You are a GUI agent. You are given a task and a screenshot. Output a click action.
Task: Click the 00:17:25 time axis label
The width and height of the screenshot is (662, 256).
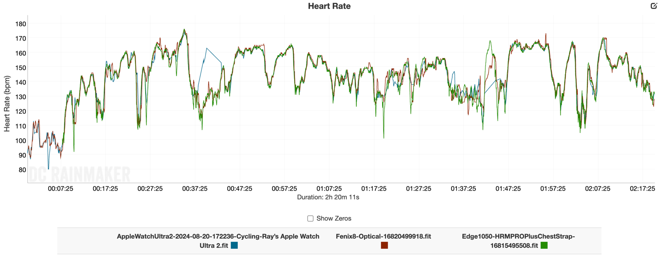coord(105,189)
